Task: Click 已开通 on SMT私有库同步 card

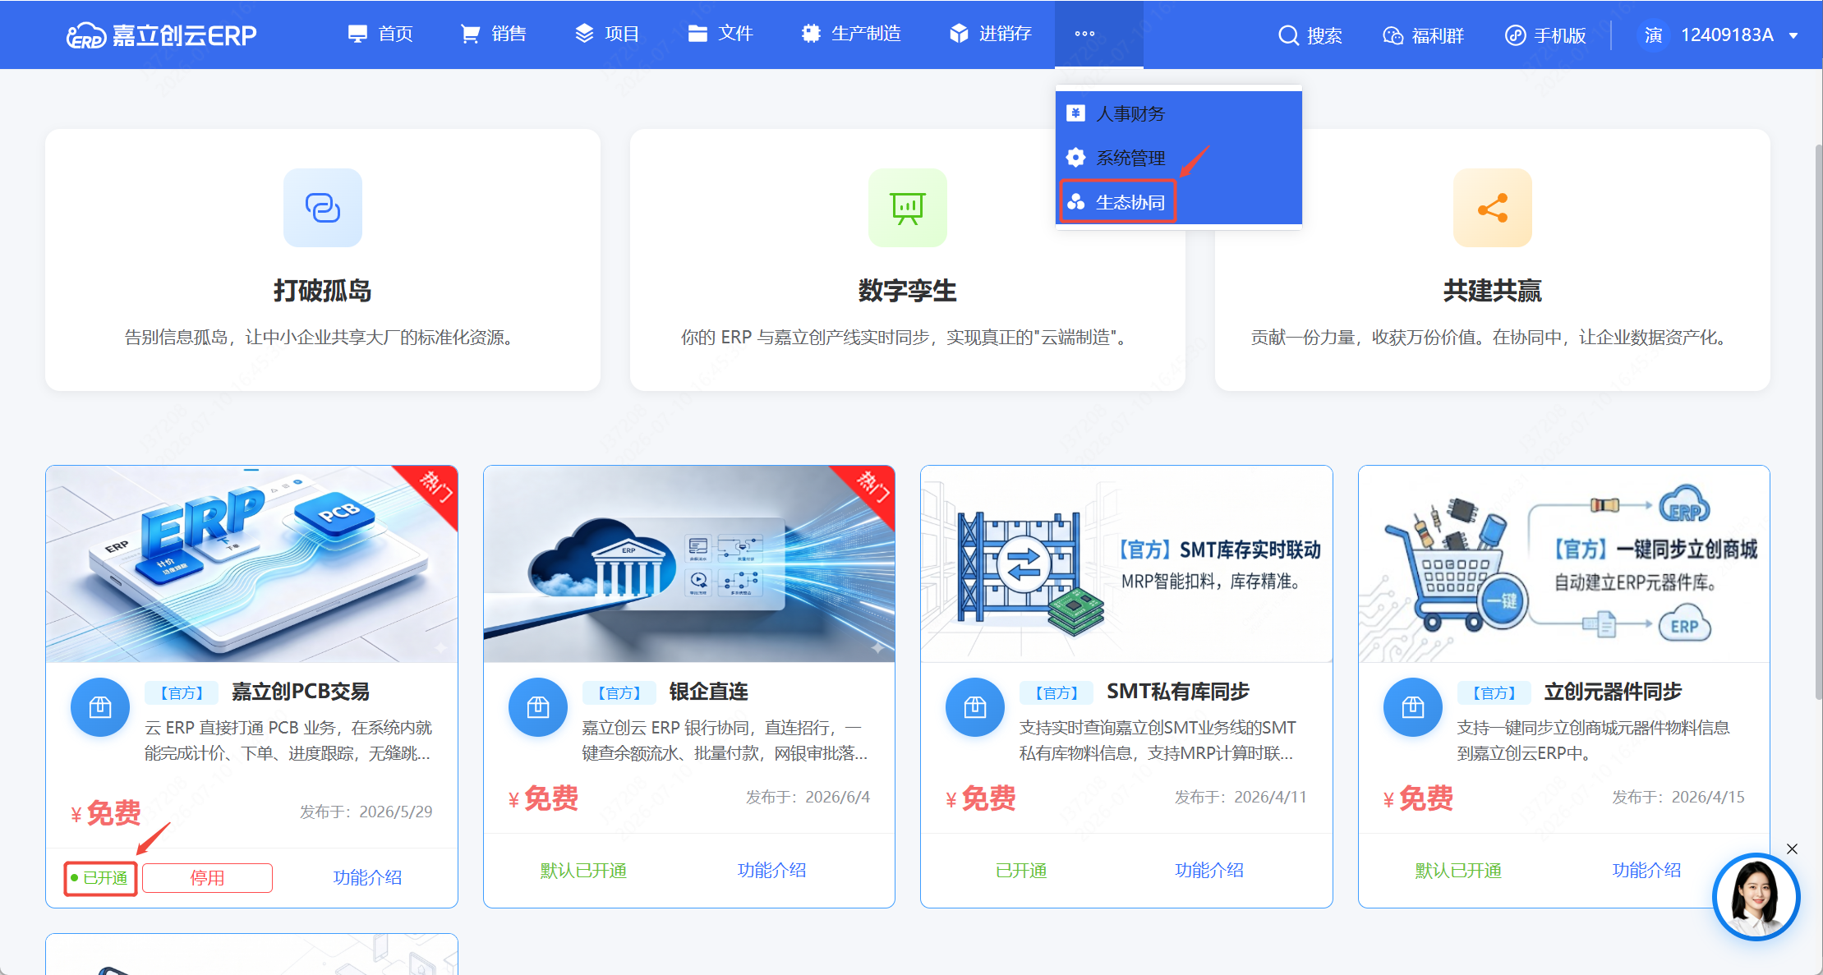Action: coord(1021,871)
